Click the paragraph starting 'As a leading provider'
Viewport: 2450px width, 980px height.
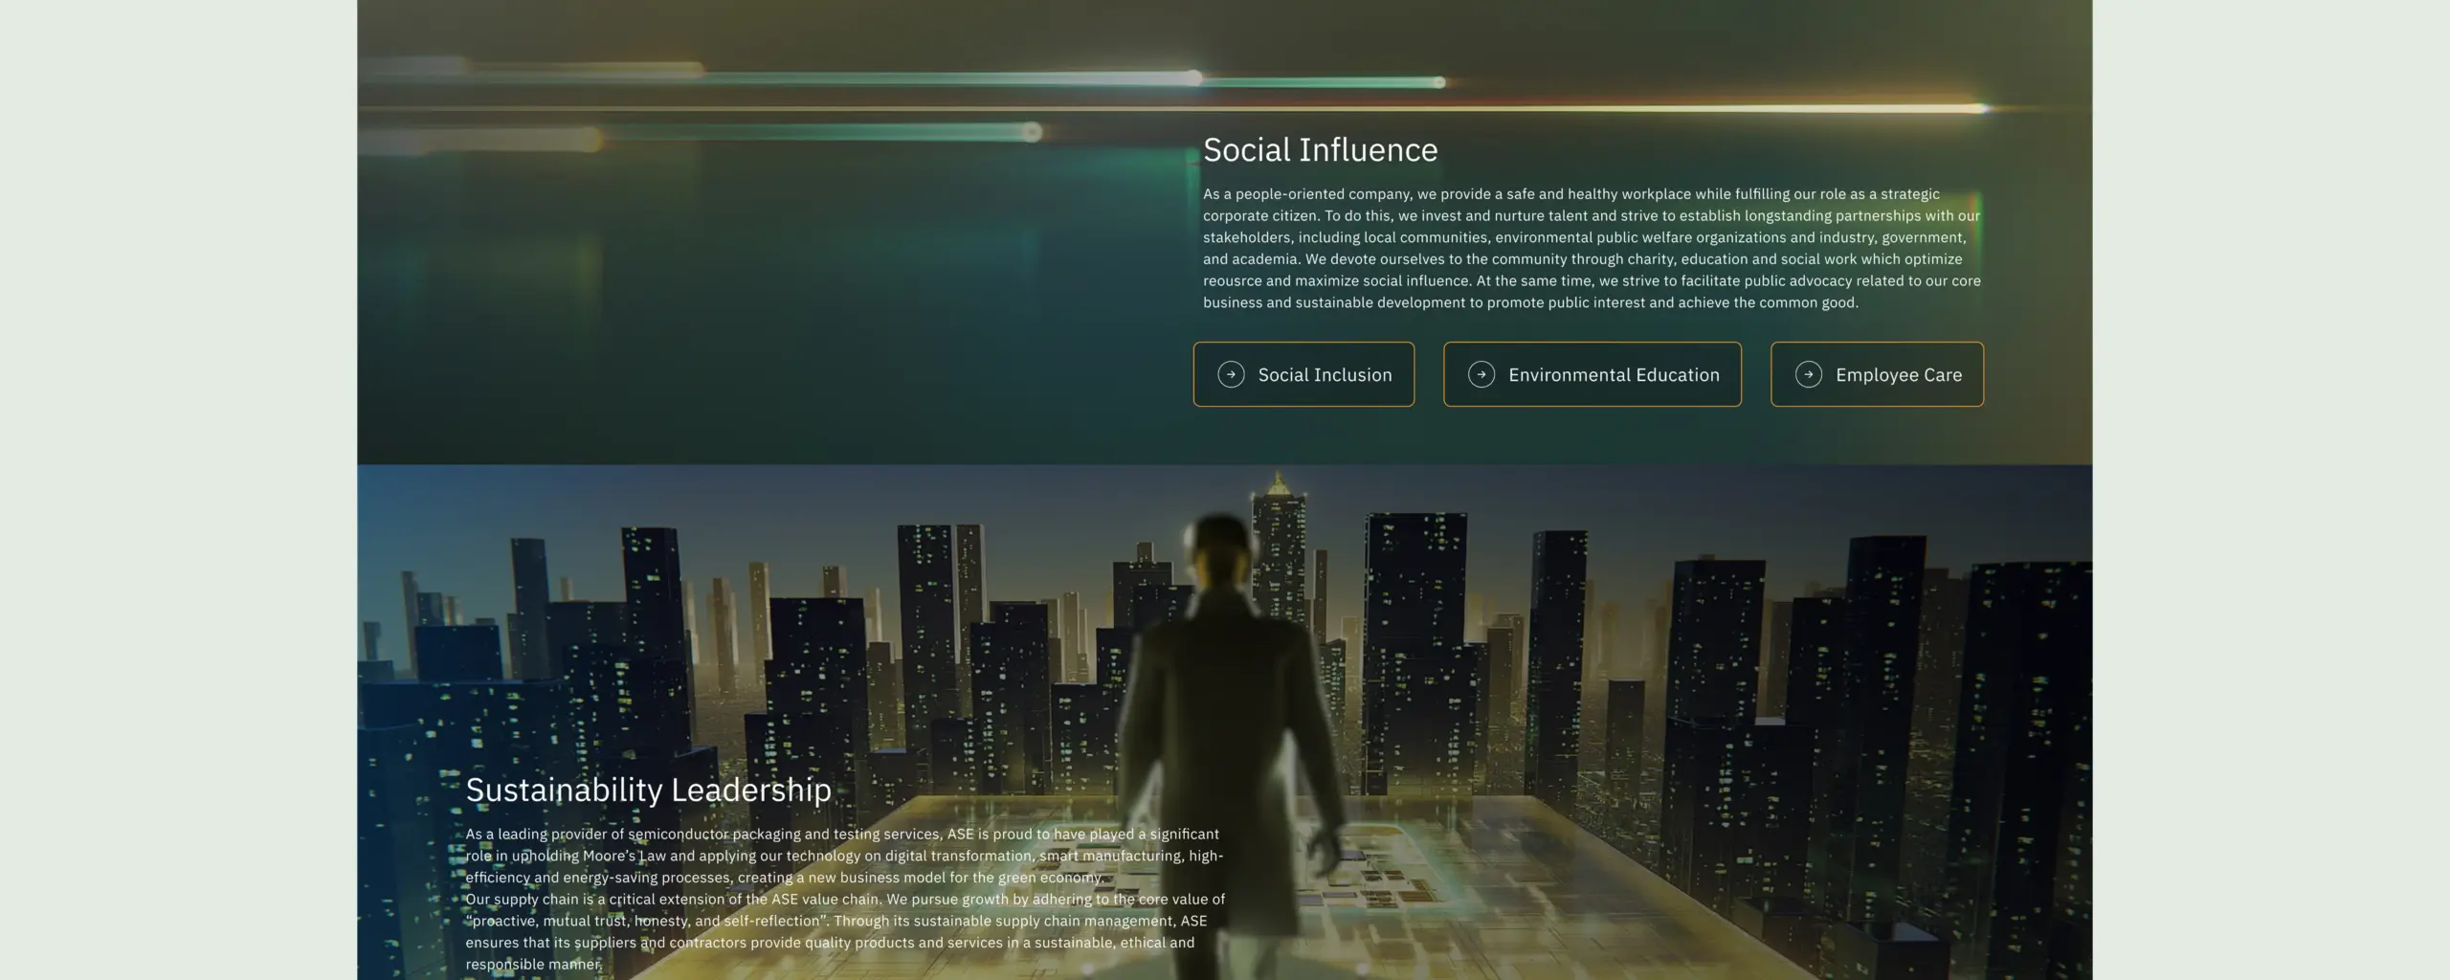coord(842,856)
